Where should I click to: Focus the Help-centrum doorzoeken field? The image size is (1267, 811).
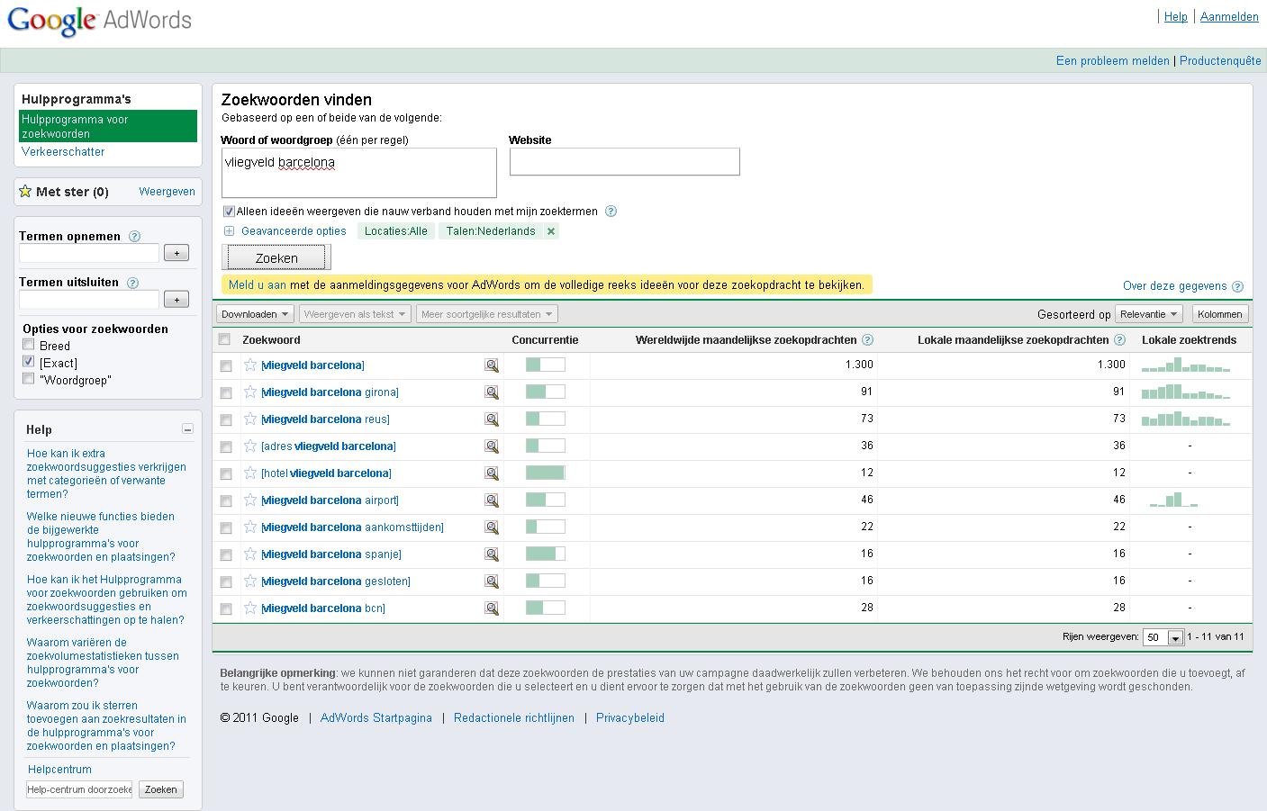pos(79,789)
